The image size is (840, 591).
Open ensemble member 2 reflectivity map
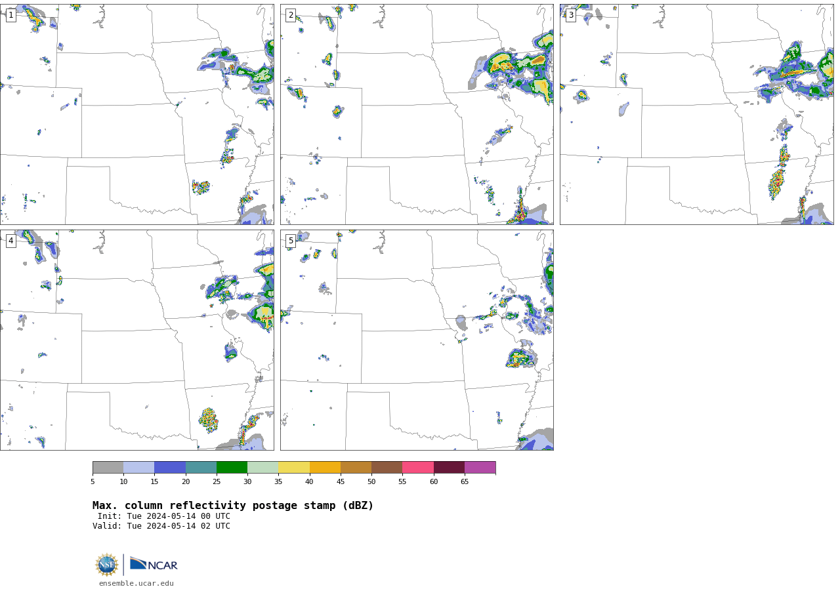(417, 115)
